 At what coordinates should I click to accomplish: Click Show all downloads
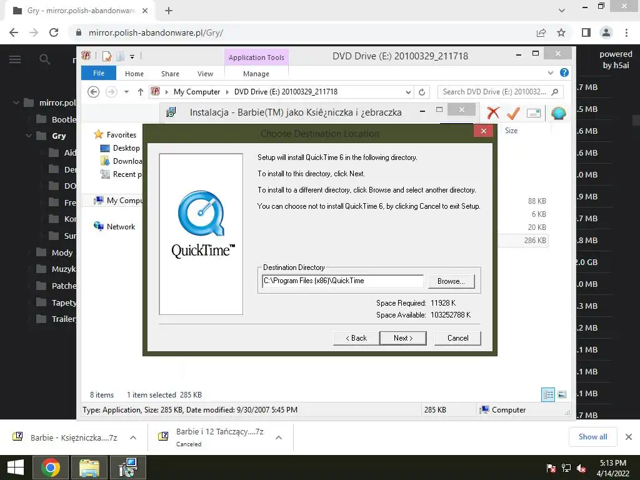592,437
